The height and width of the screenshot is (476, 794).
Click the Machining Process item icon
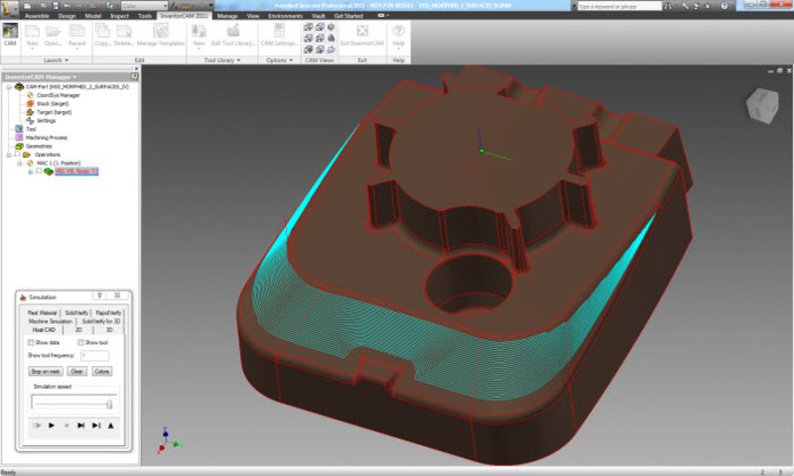18,137
